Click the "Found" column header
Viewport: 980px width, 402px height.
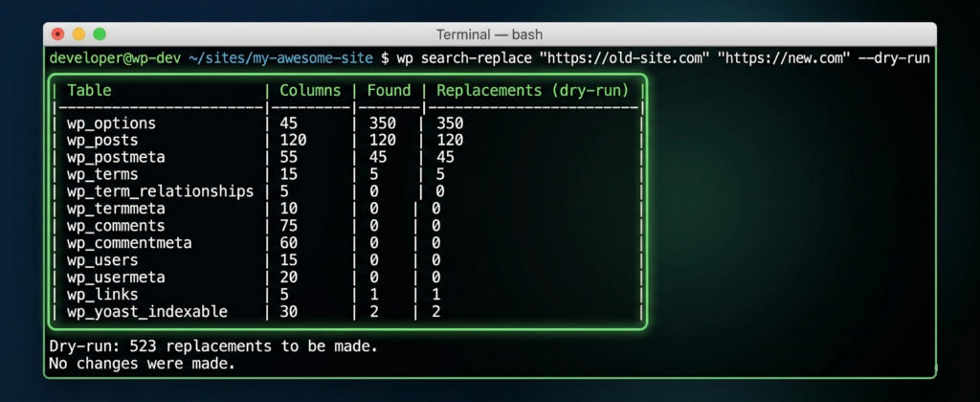389,91
